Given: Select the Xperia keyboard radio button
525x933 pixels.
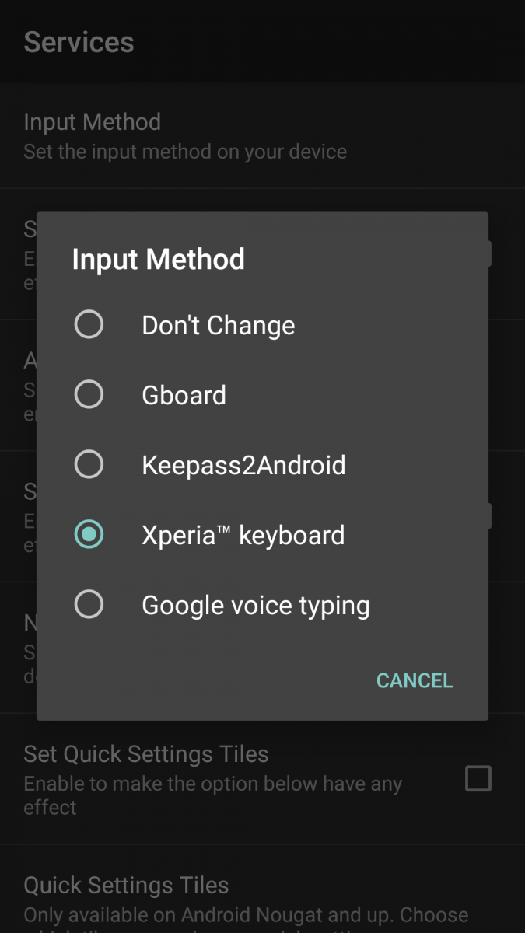Looking at the screenshot, I should pos(89,534).
